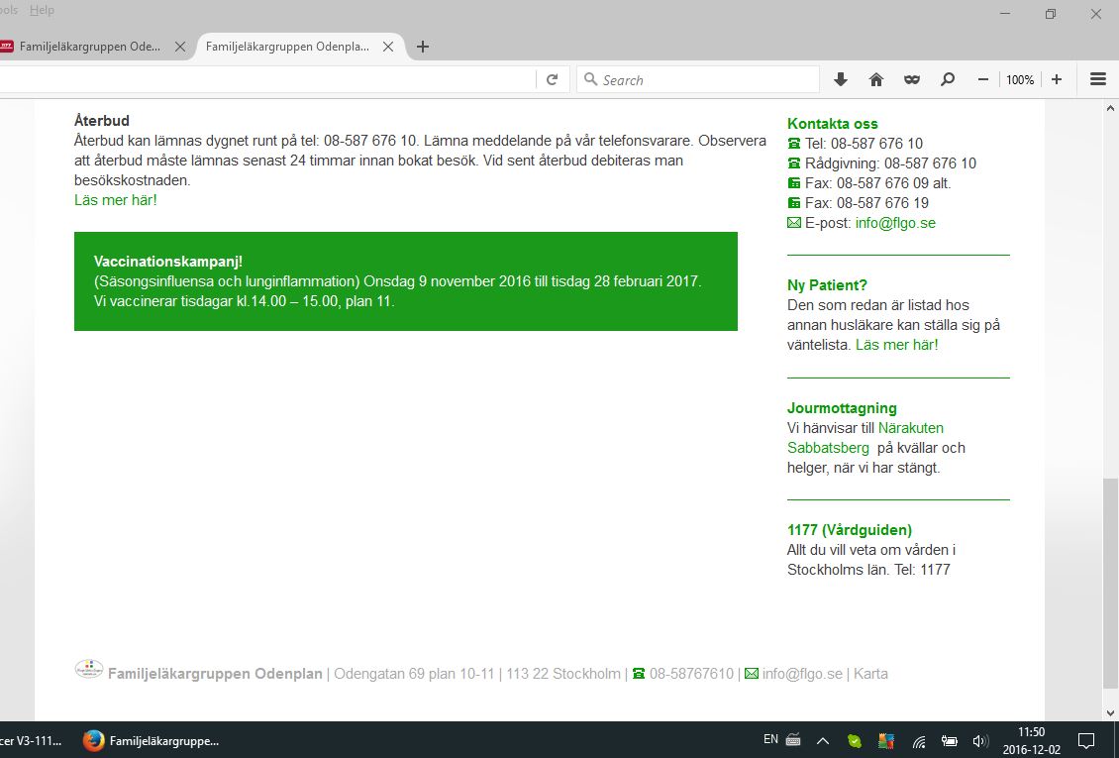This screenshot has width=1119, height=758.
Task: Zoom out with the minus button
Action: click(x=982, y=80)
